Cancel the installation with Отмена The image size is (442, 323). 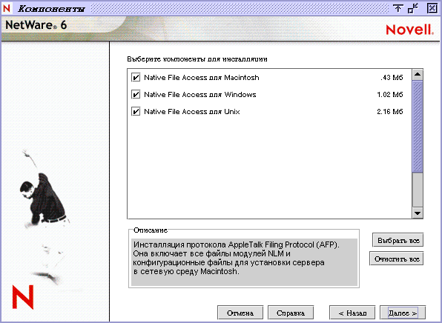[240, 313]
